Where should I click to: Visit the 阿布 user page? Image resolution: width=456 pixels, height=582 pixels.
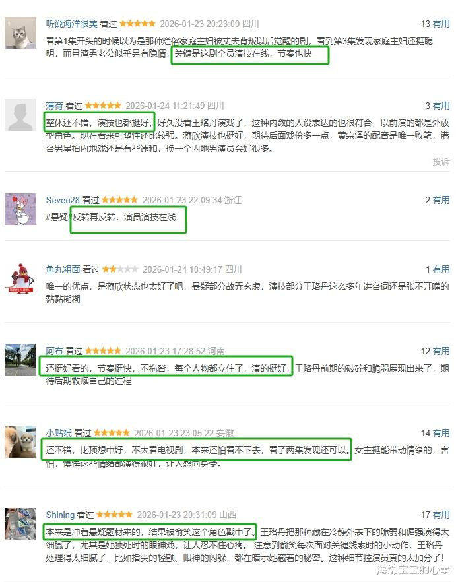coord(54,351)
